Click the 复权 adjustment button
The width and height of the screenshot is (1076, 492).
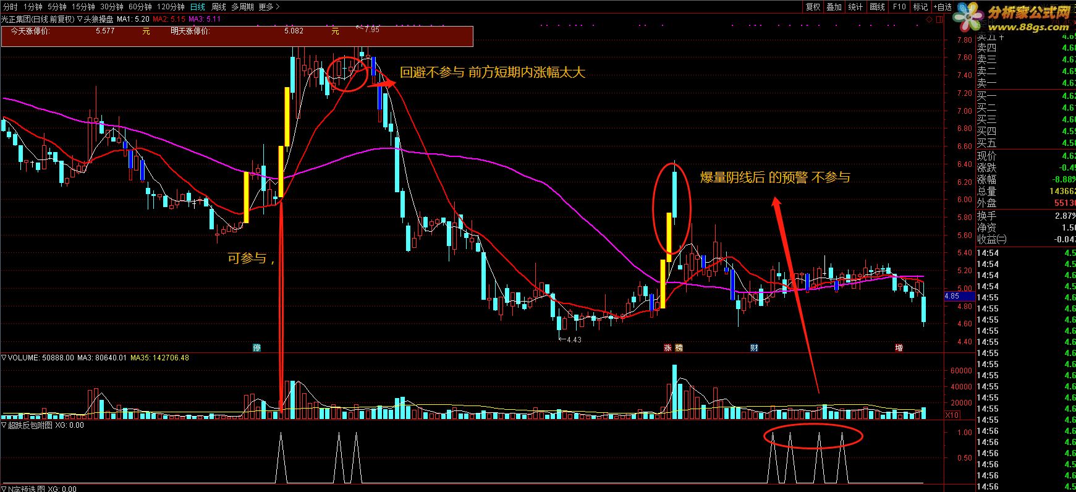pos(813,7)
